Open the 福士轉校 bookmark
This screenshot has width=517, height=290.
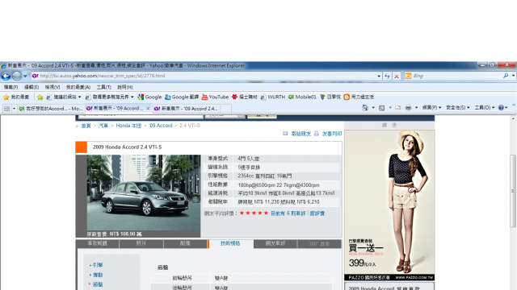pos(244,97)
